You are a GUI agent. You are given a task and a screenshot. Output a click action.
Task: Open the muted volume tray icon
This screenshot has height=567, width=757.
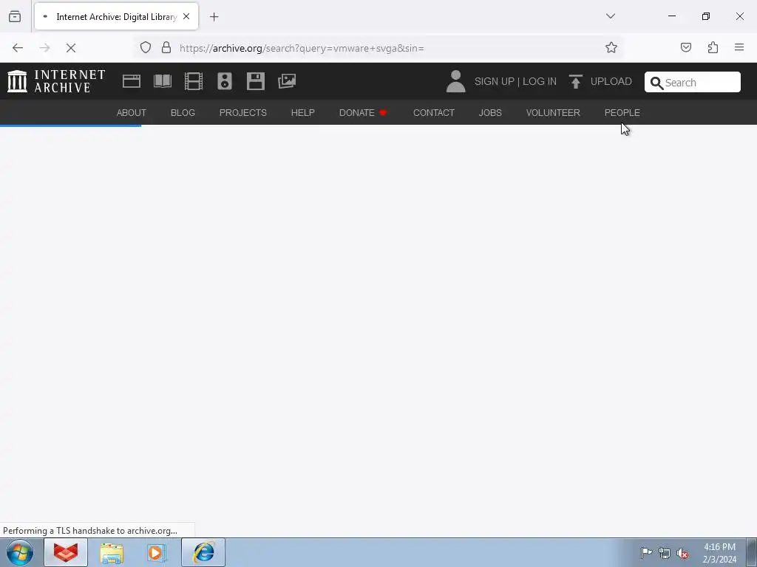point(682,554)
